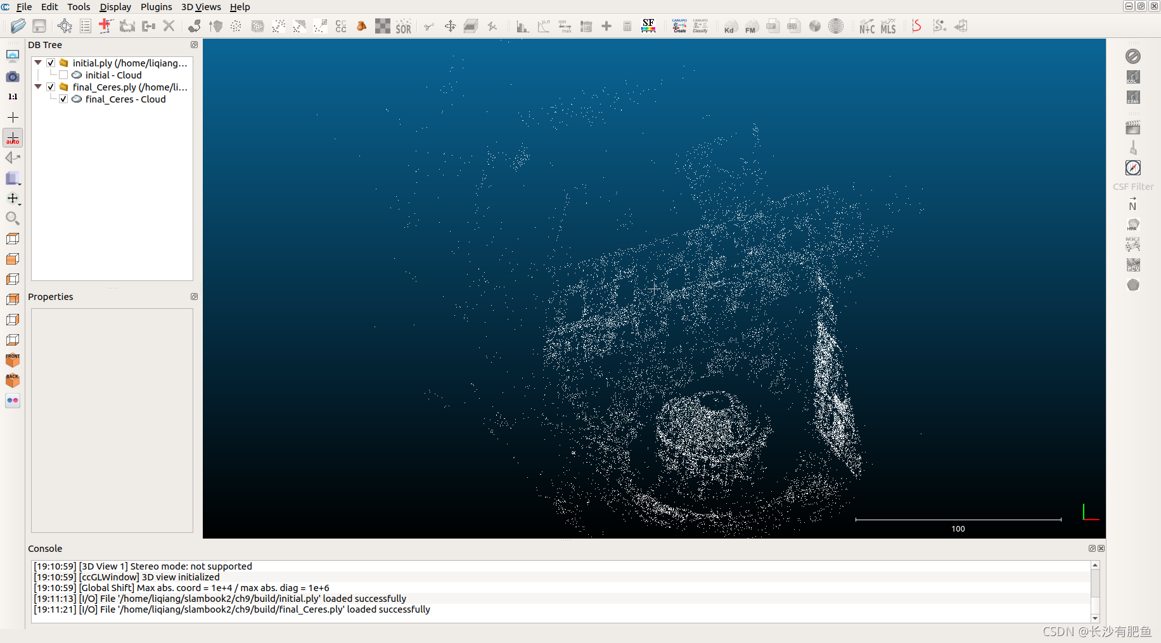Select the initial.ply file entry
Screen dimensions: 1161x643
tap(130, 63)
